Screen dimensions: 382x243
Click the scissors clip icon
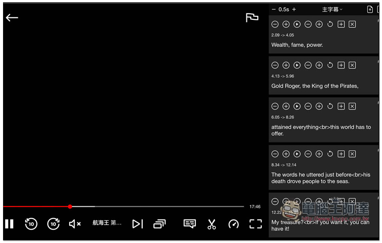tap(212, 224)
